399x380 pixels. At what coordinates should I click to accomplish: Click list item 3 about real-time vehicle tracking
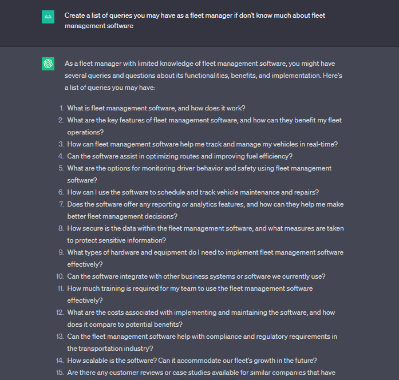click(202, 144)
